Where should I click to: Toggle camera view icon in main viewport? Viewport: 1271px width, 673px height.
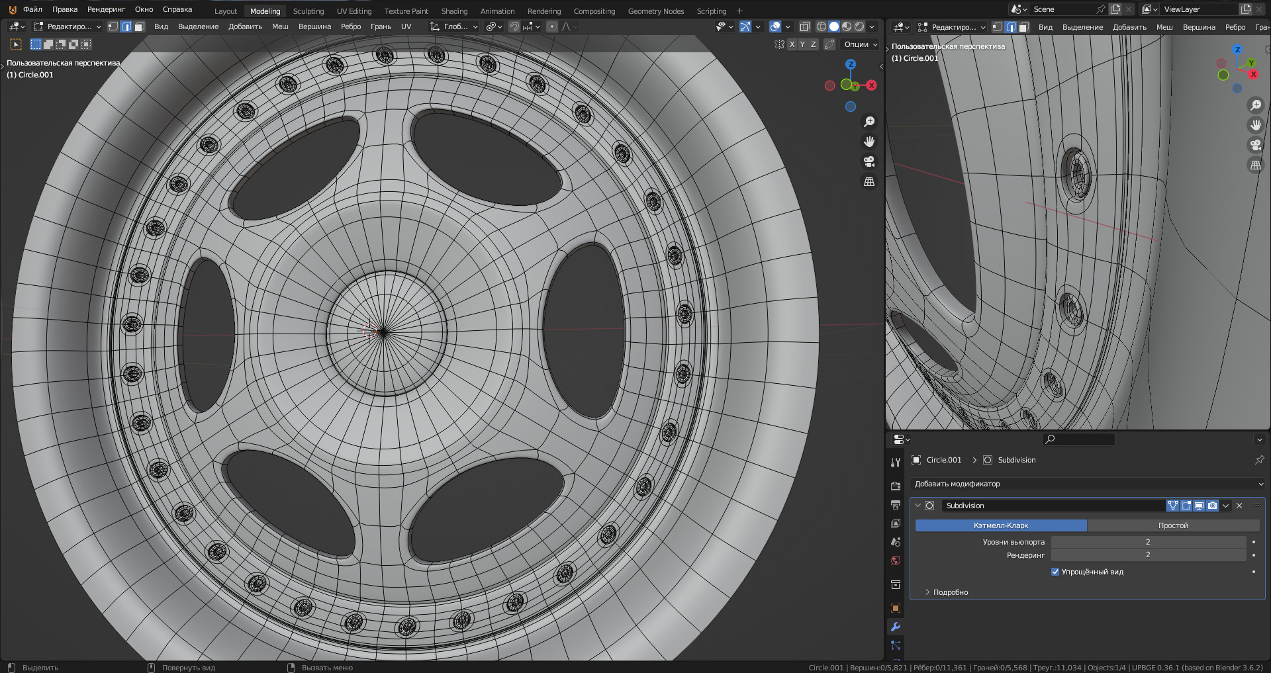pyautogui.click(x=869, y=161)
